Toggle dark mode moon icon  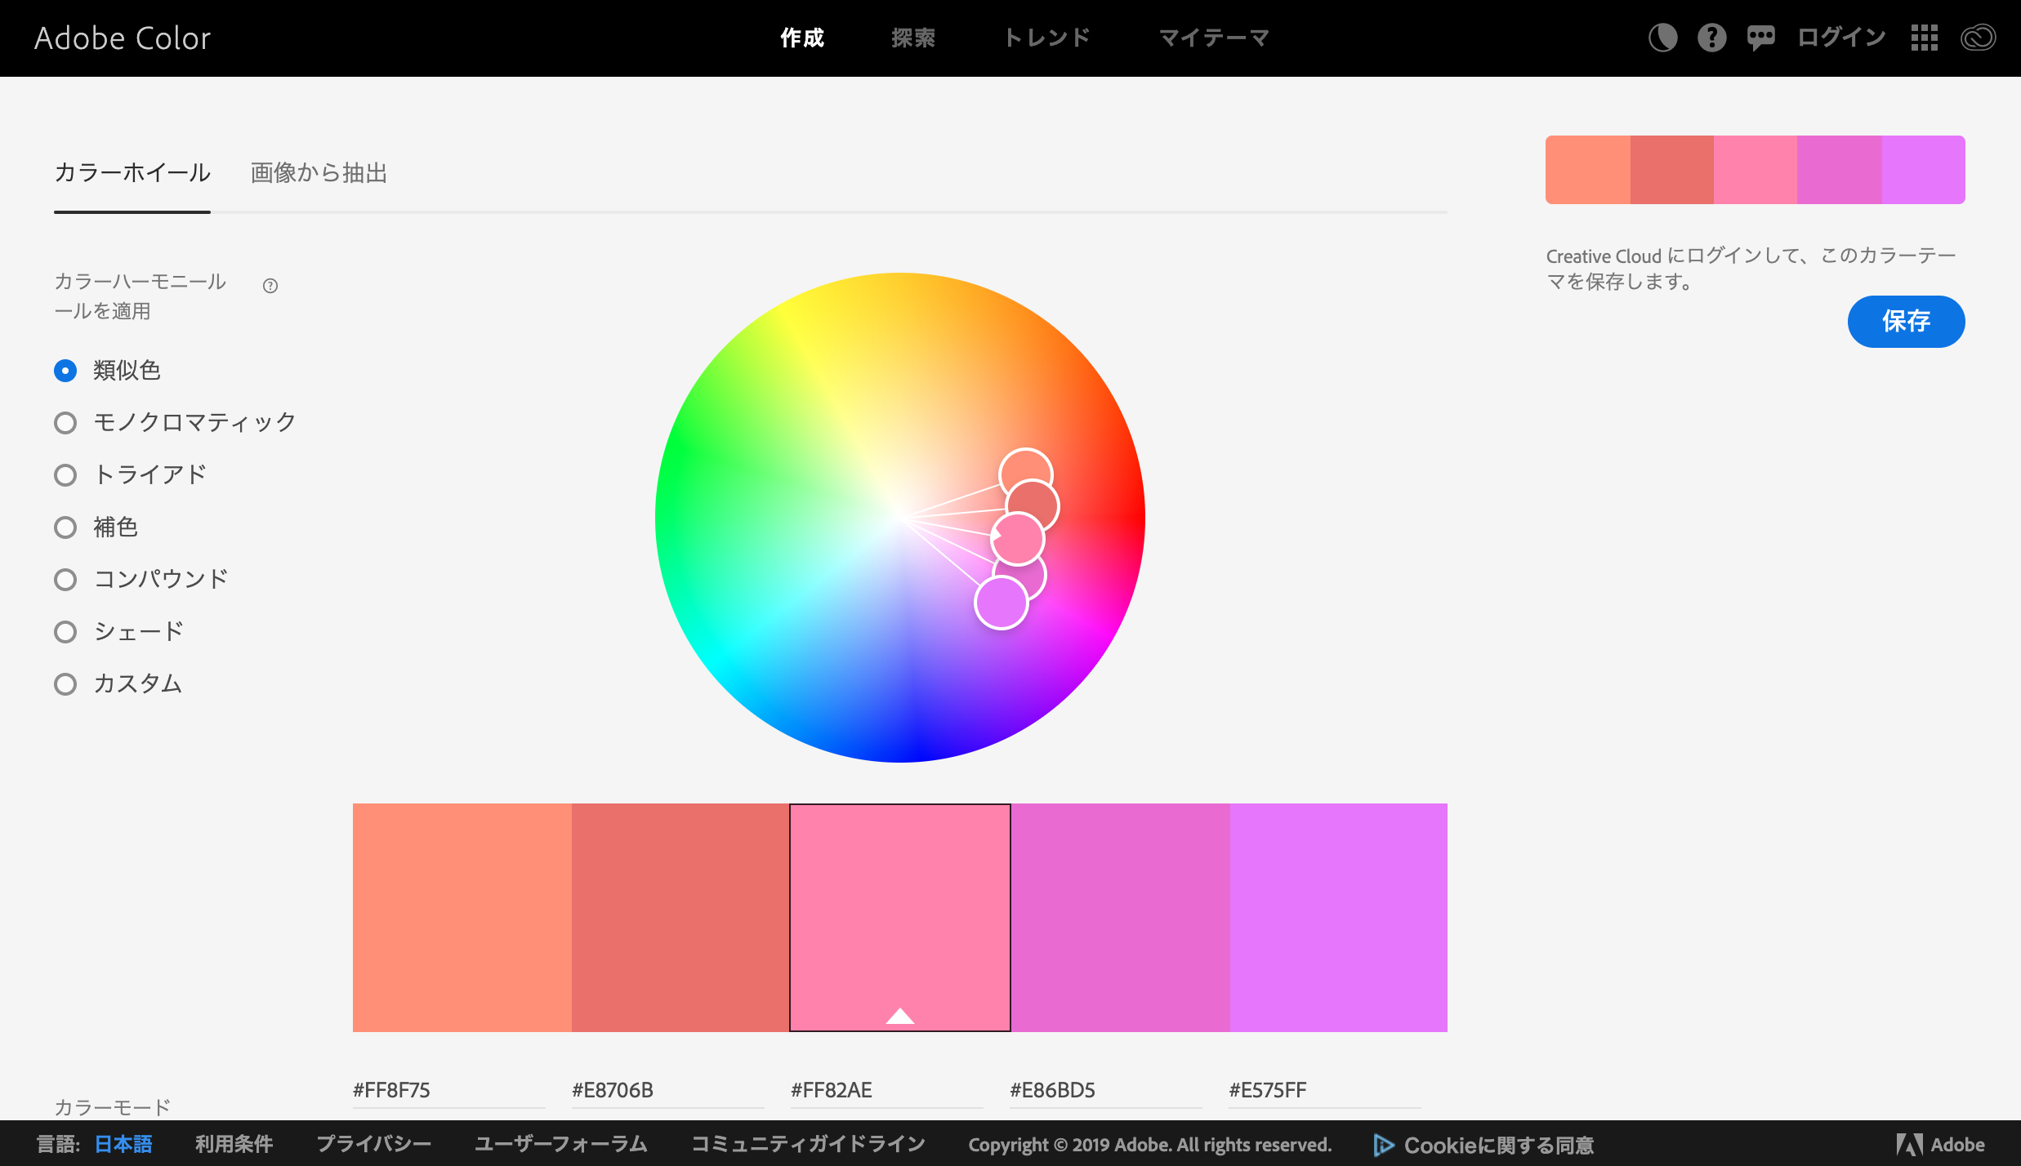pyautogui.click(x=1662, y=38)
